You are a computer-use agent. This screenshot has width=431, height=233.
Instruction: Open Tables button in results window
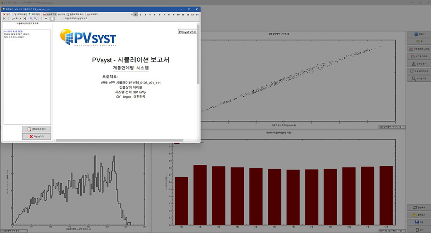click(x=419, y=41)
